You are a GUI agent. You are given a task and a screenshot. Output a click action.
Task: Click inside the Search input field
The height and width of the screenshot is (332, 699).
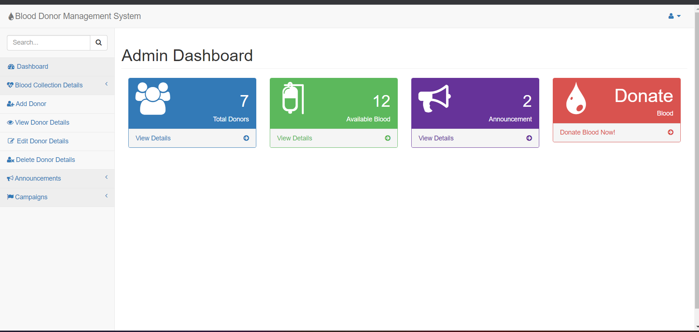click(48, 42)
